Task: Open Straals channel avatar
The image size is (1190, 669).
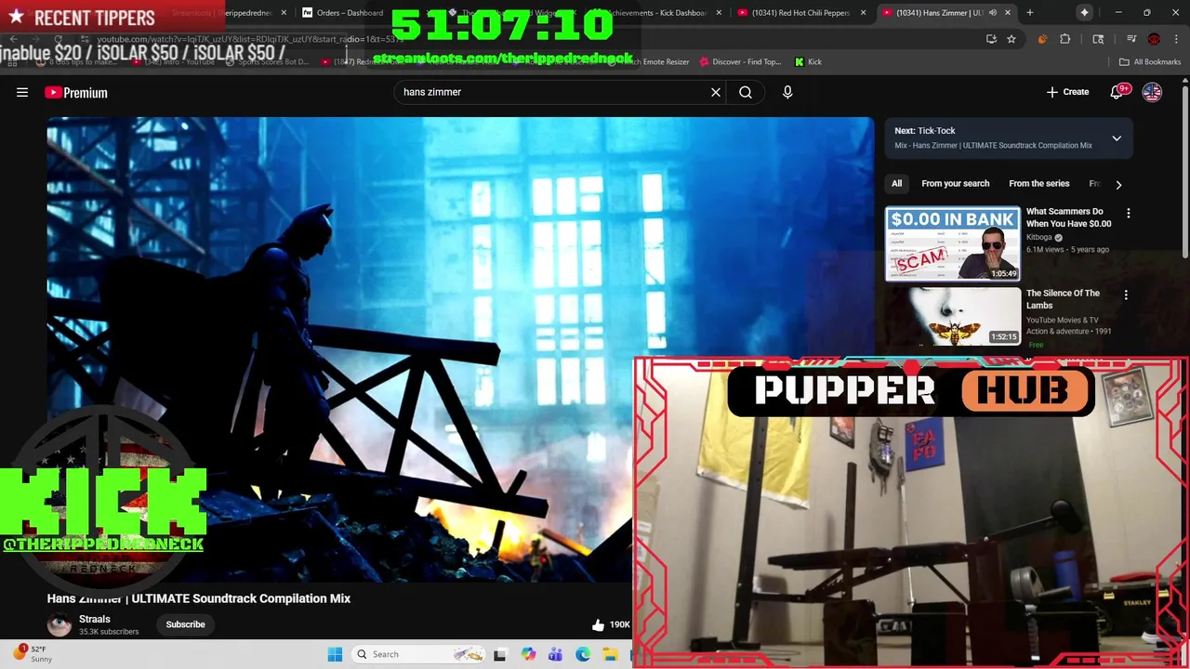Action: [x=59, y=624]
